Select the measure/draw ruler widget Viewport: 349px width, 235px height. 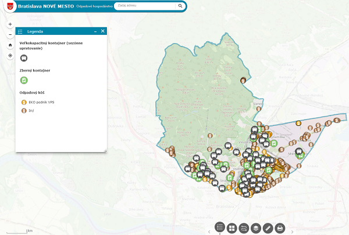pos(268,228)
